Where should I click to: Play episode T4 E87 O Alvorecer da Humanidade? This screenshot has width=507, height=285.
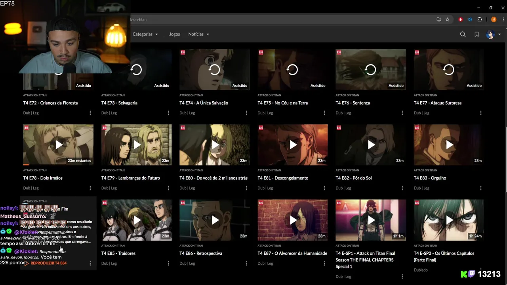(292, 220)
